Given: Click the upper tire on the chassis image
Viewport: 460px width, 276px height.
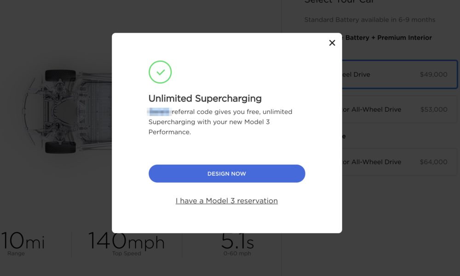Looking at the screenshot, I should click(x=60, y=76).
